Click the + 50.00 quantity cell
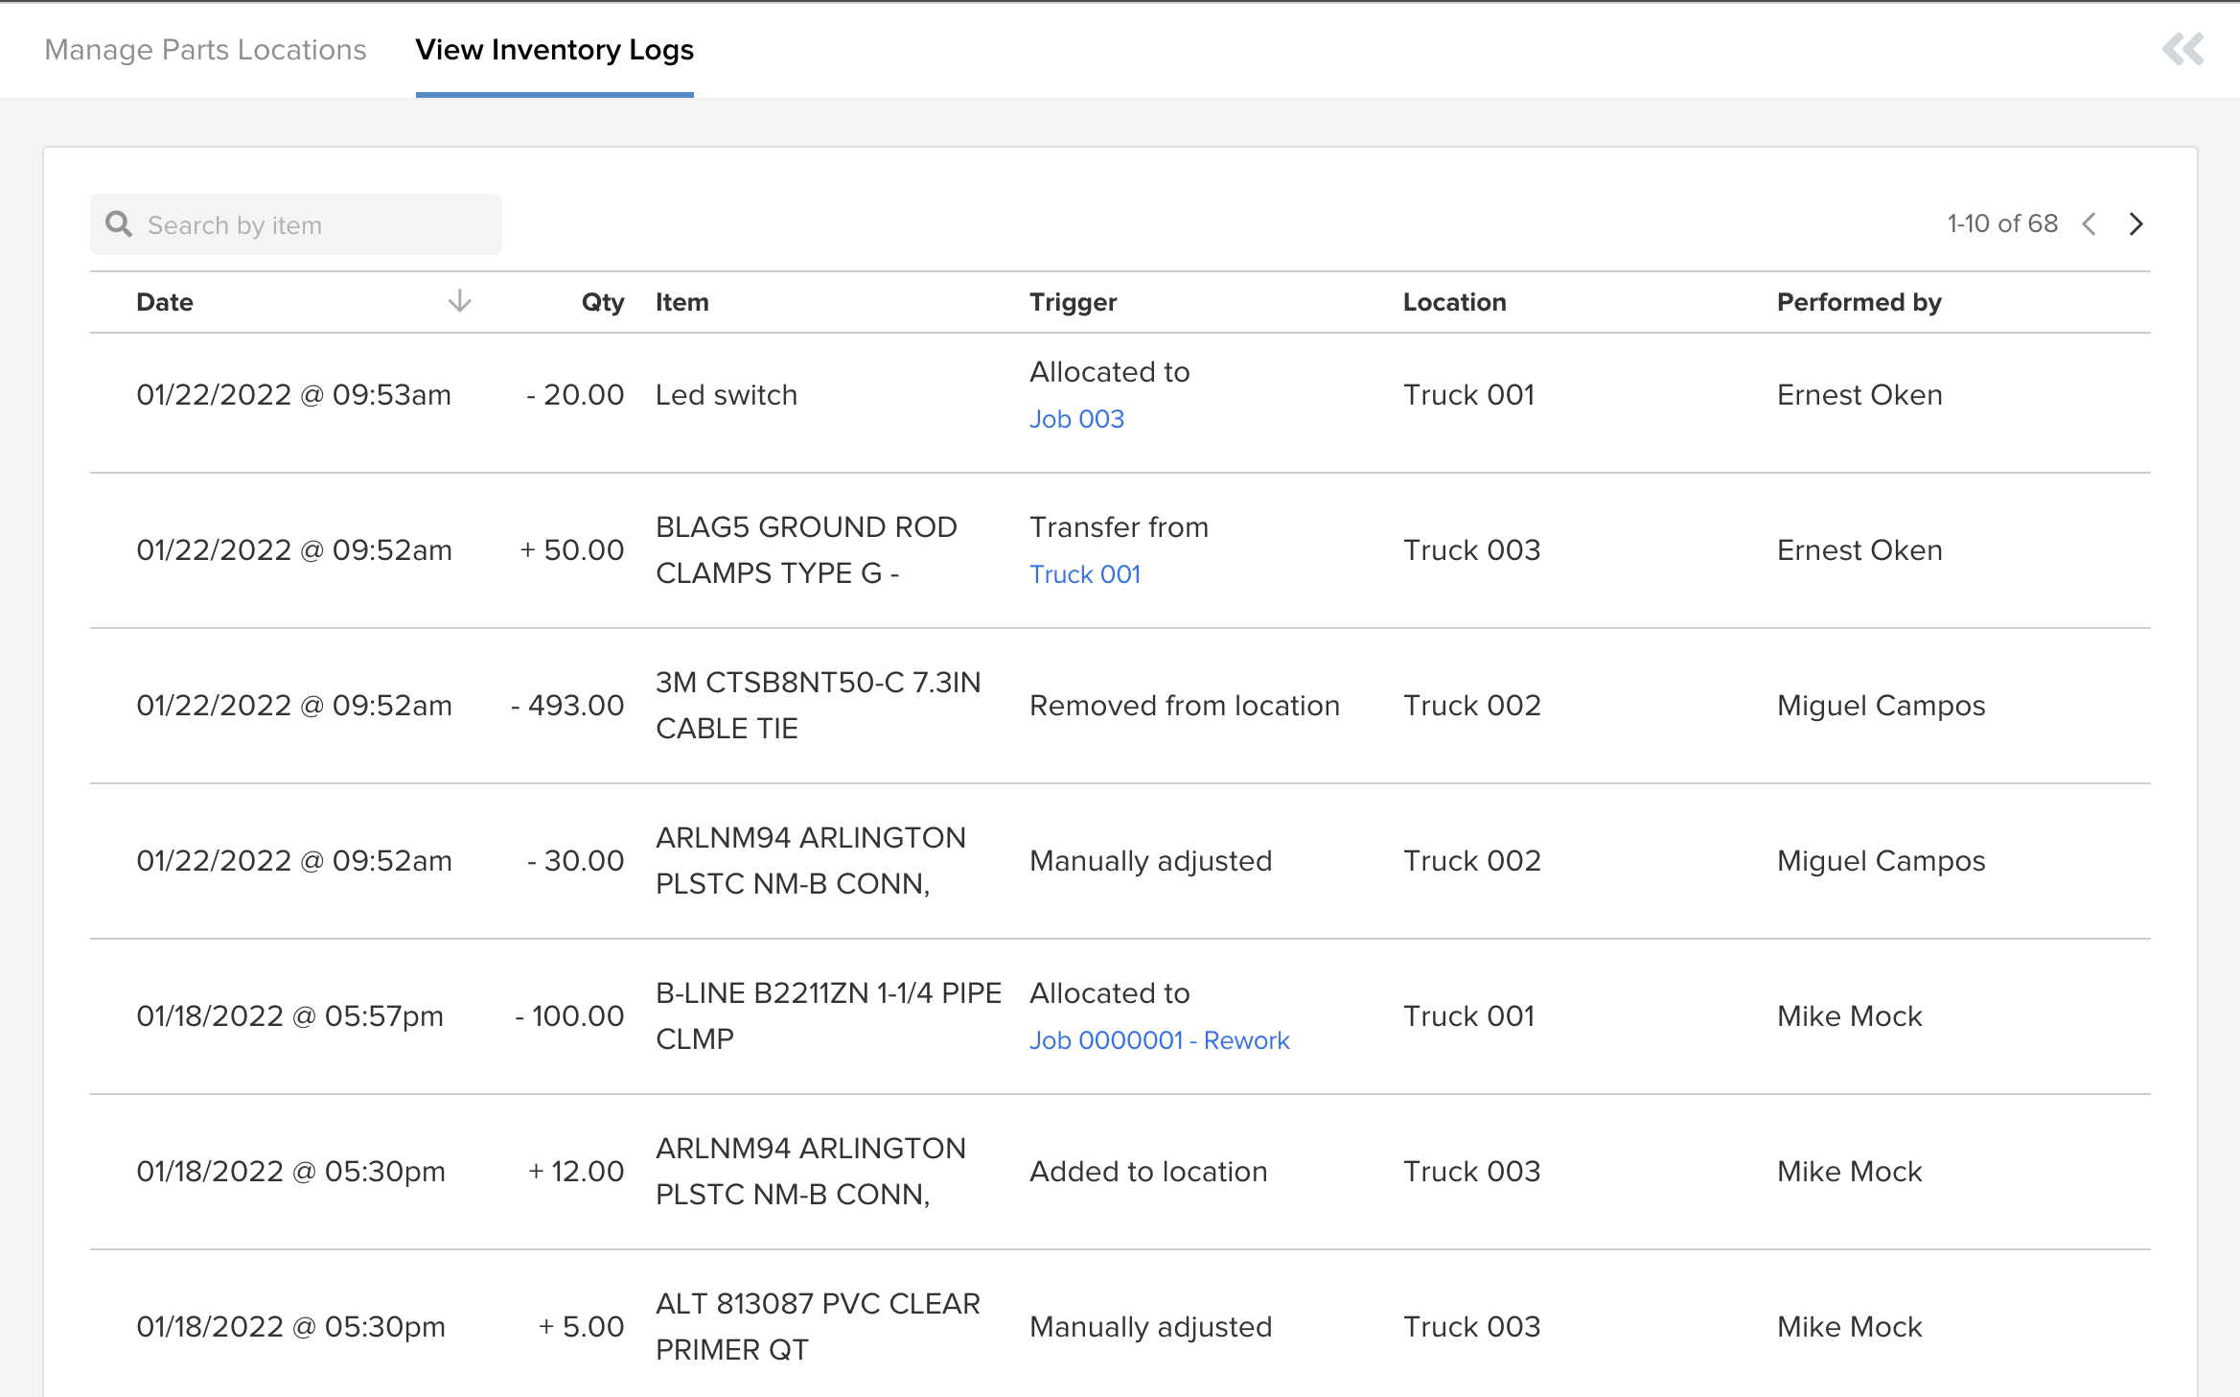Screen dimensions: 2240x1397 pos(571,550)
